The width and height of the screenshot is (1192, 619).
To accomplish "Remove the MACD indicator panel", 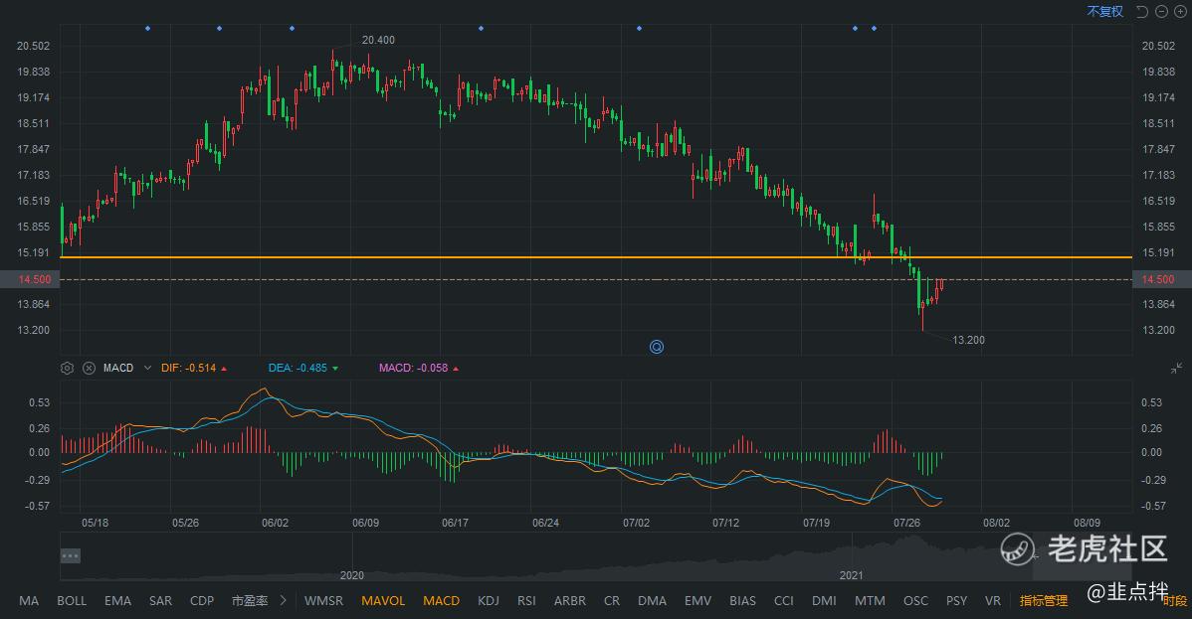I will [x=89, y=368].
